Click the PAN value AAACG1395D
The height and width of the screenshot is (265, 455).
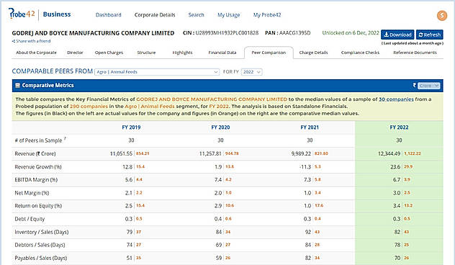pyautogui.click(x=295, y=33)
